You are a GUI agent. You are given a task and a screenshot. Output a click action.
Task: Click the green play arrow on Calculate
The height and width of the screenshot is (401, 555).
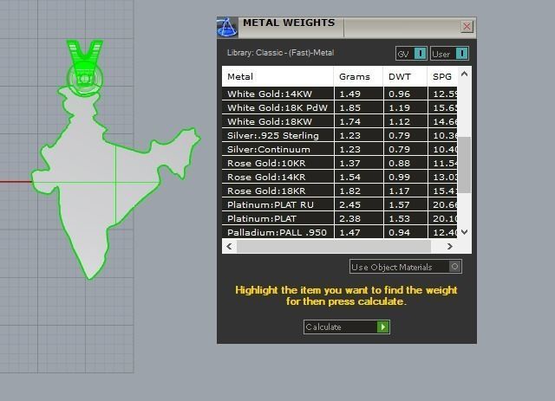pyautogui.click(x=383, y=327)
